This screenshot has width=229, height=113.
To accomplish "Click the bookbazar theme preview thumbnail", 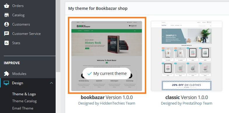I will click(x=107, y=56).
